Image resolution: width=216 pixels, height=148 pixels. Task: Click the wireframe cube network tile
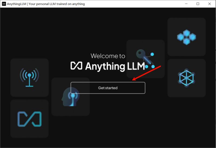tap(187, 78)
